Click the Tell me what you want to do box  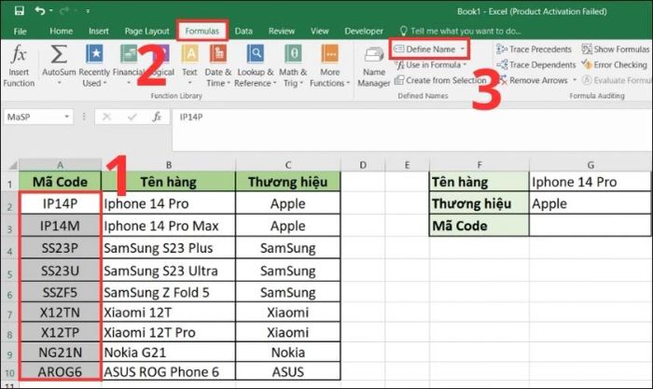coord(460,31)
